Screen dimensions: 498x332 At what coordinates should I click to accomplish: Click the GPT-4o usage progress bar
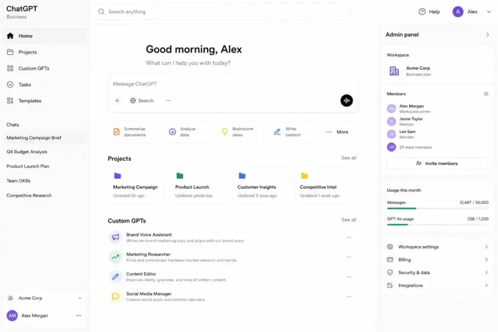click(438, 225)
